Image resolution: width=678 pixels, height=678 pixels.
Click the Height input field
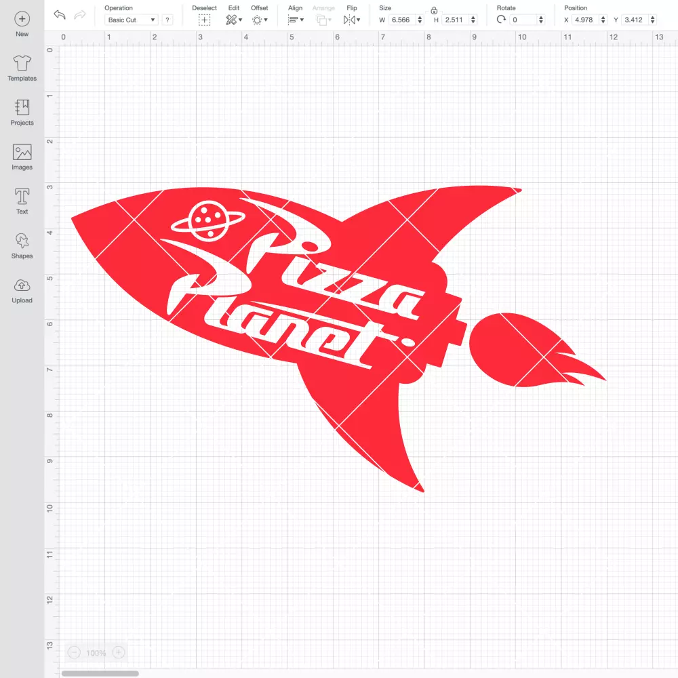point(456,20)
